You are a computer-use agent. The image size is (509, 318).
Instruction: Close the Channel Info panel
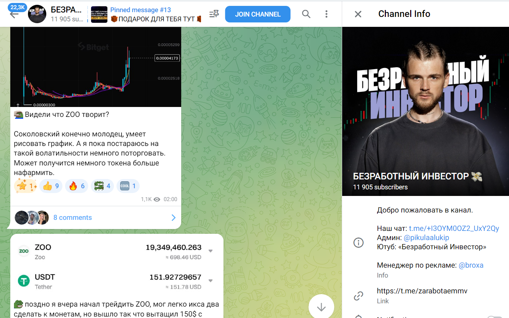(358, 14)
